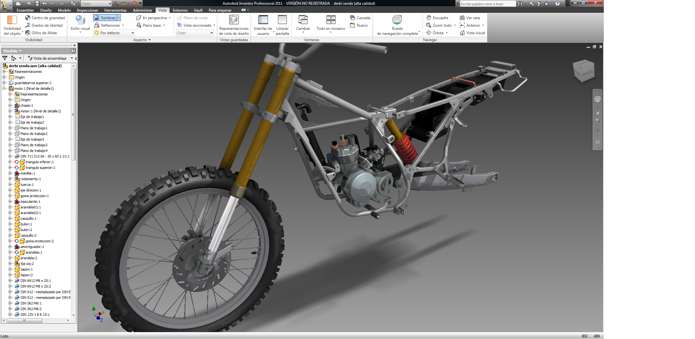Click the Cascada windows icon
Screen dimensions: 695x339
[x=352, y=18]
